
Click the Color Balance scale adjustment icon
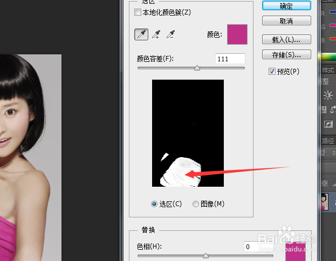(333, 109)
